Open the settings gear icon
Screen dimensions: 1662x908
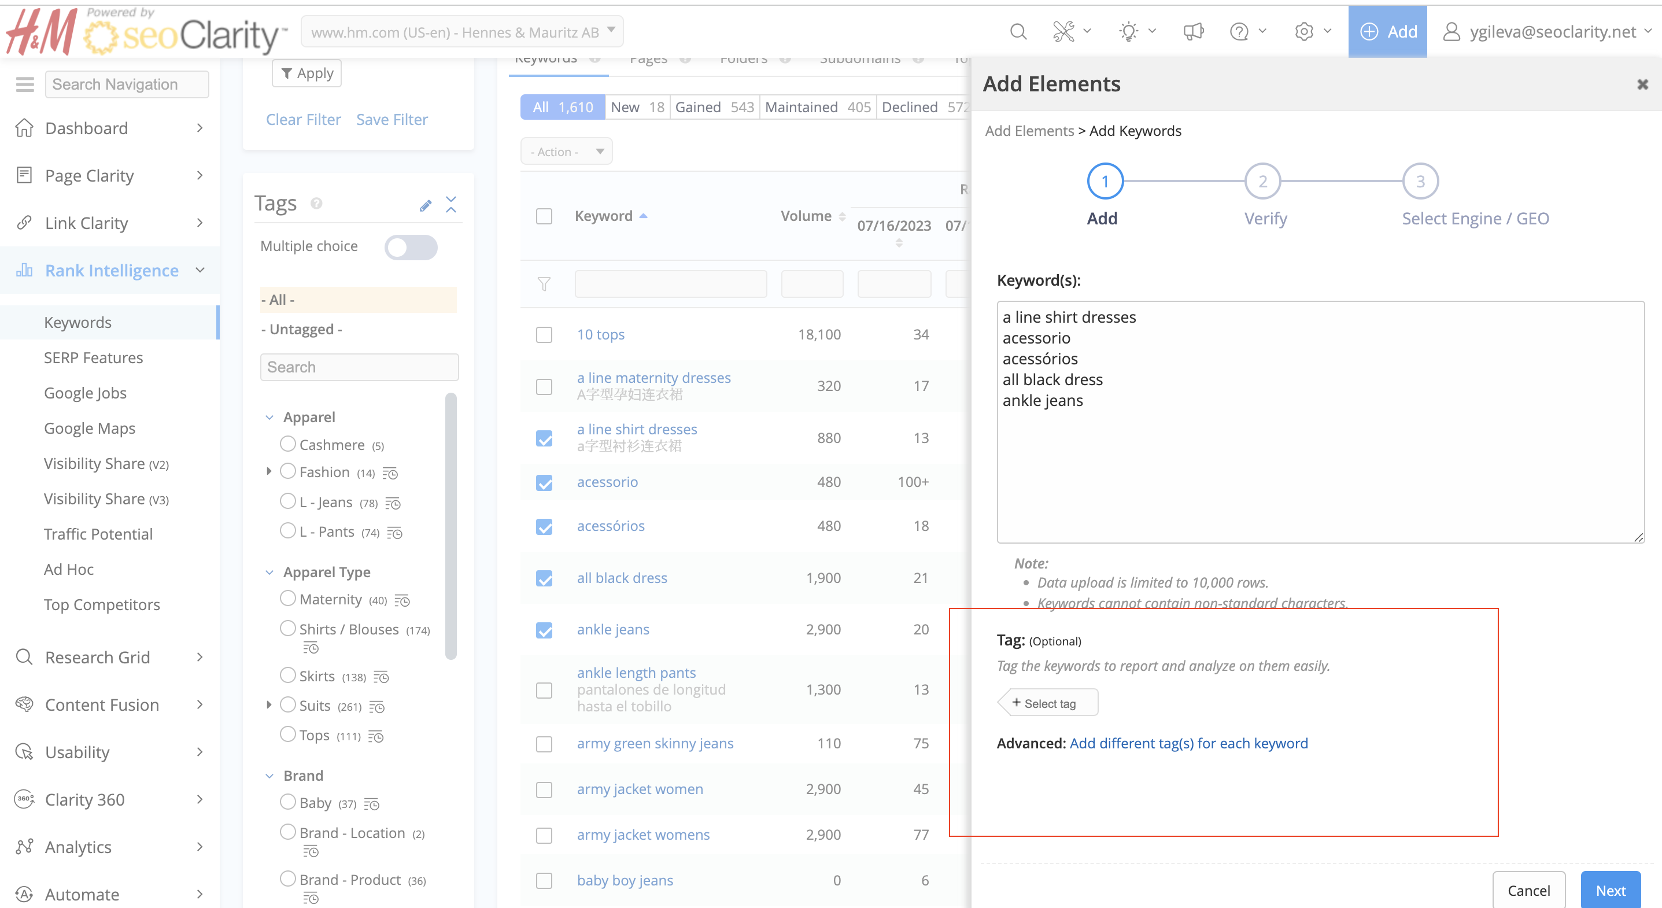[x=1304, y=32]
